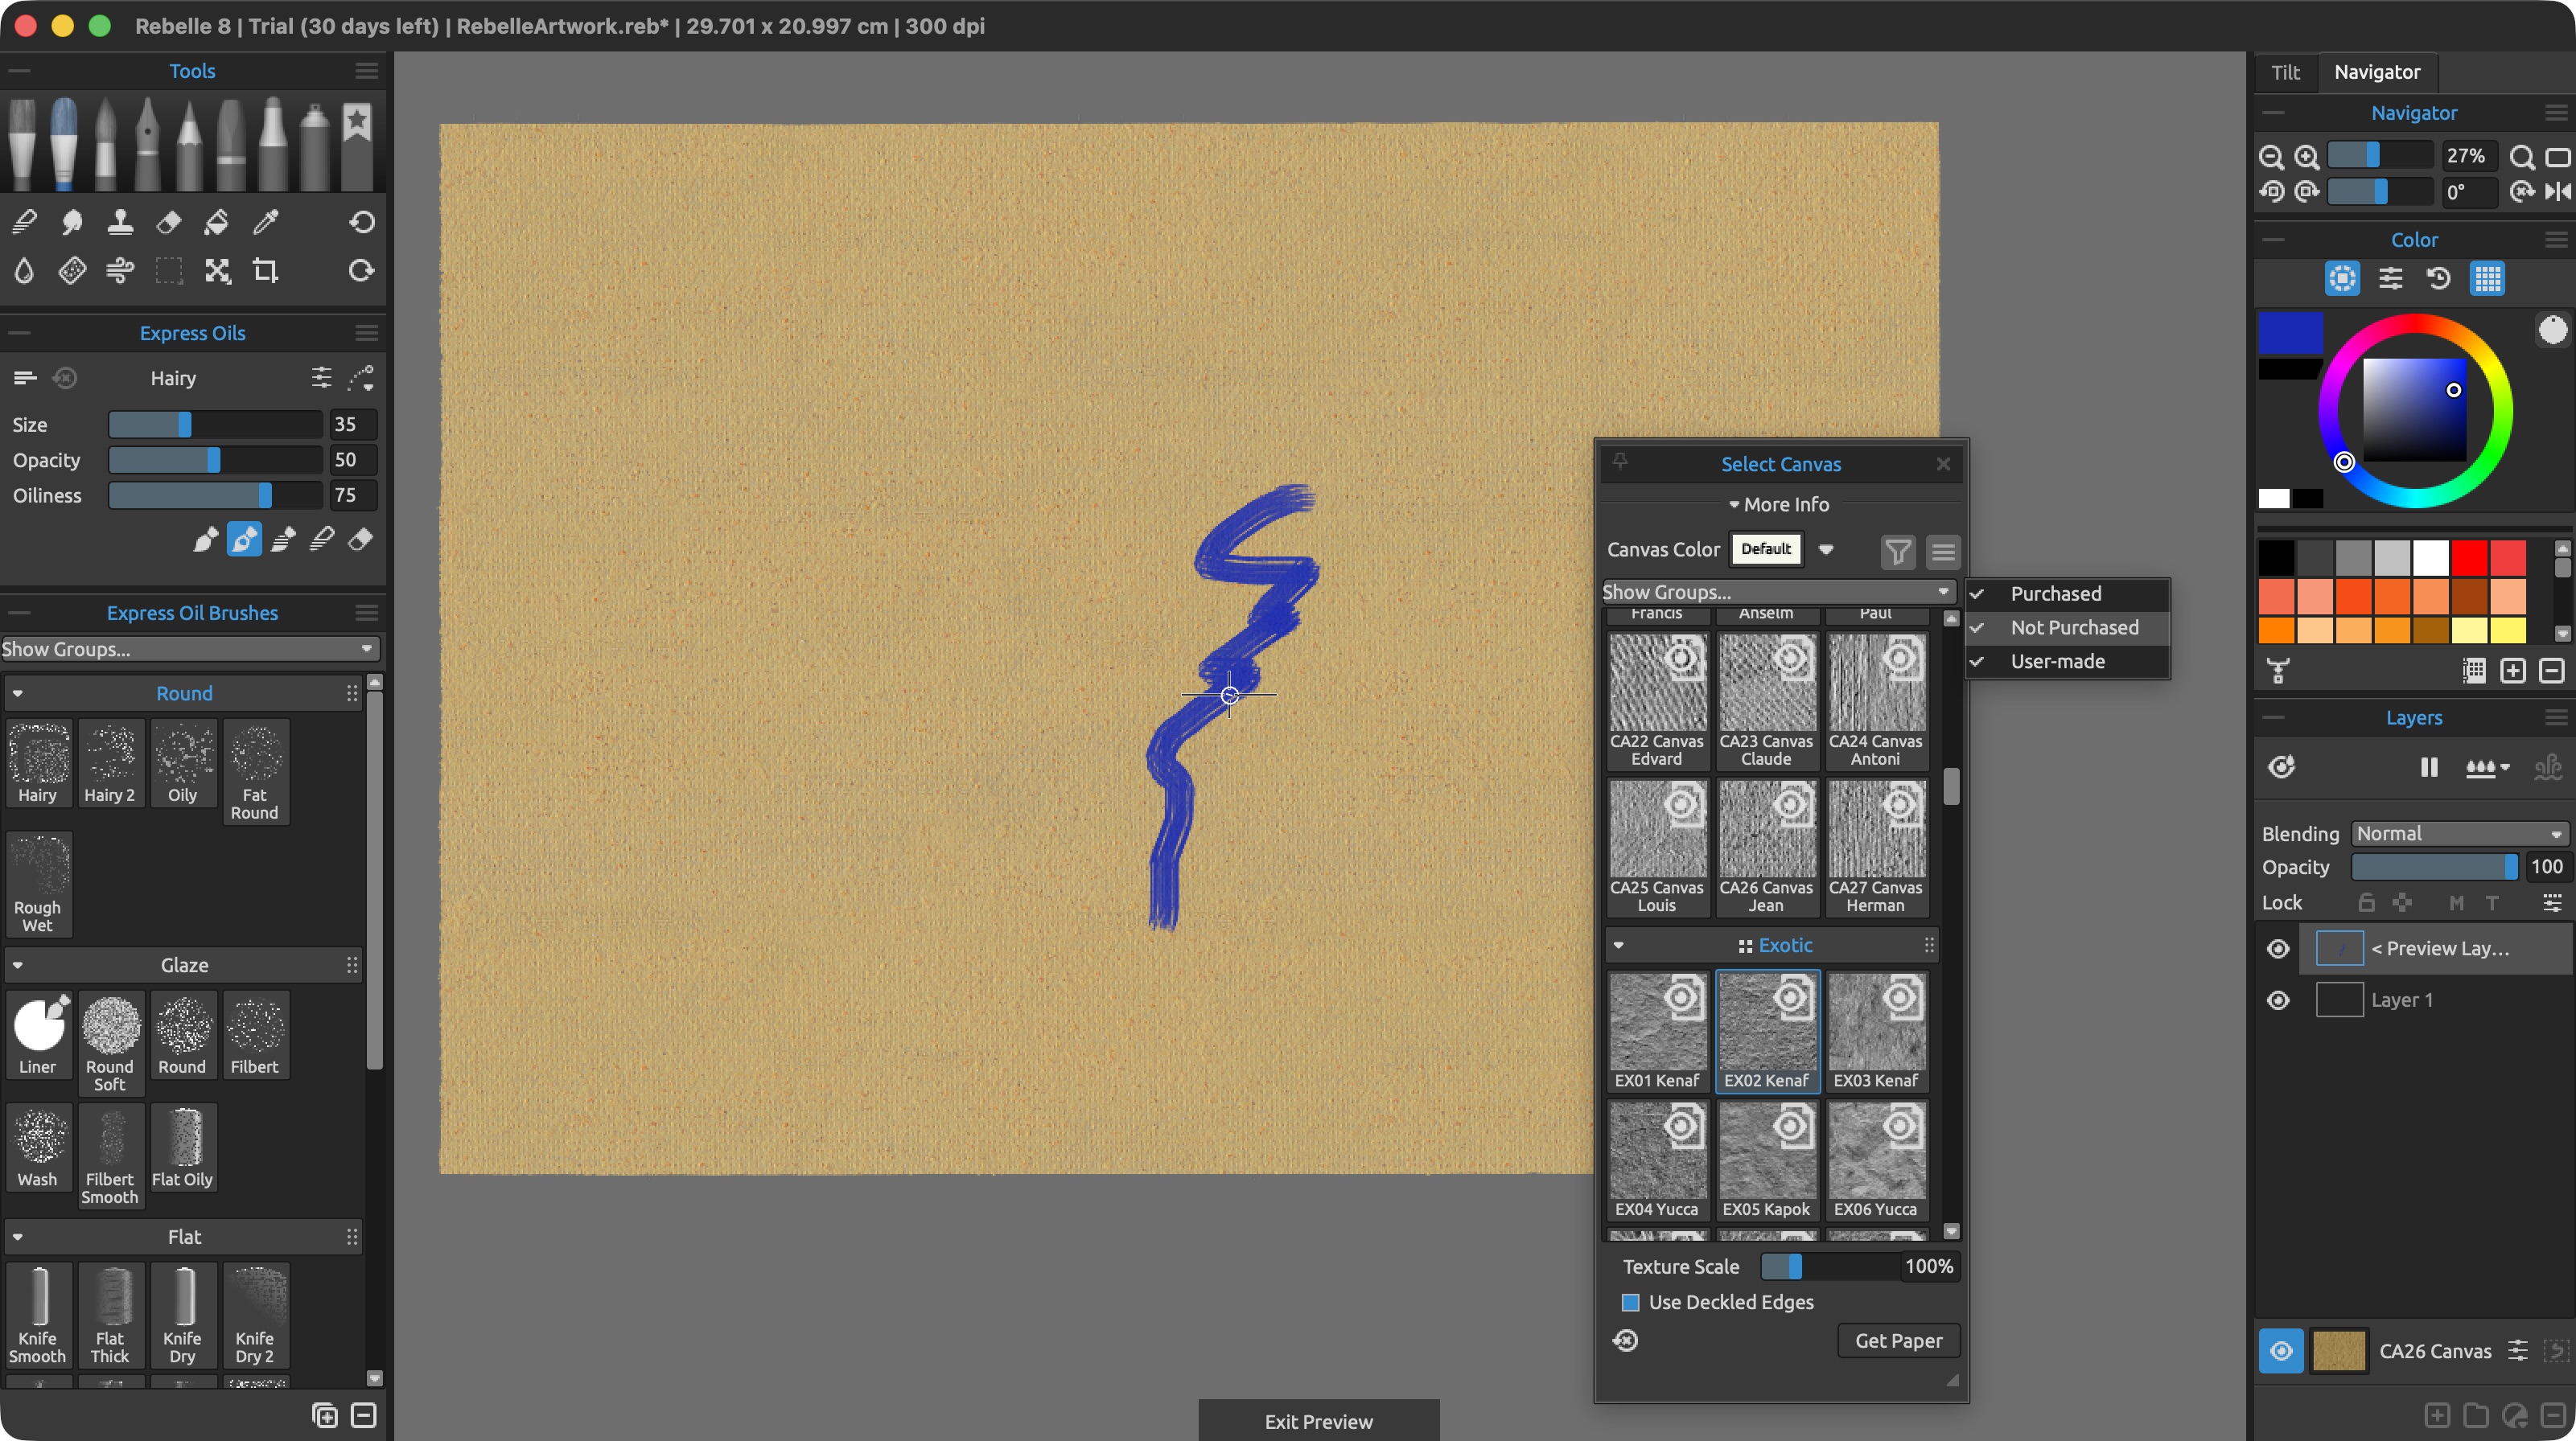Select the Crop canvas tool
The image size is (2576, 1441).
click(265, 271)
